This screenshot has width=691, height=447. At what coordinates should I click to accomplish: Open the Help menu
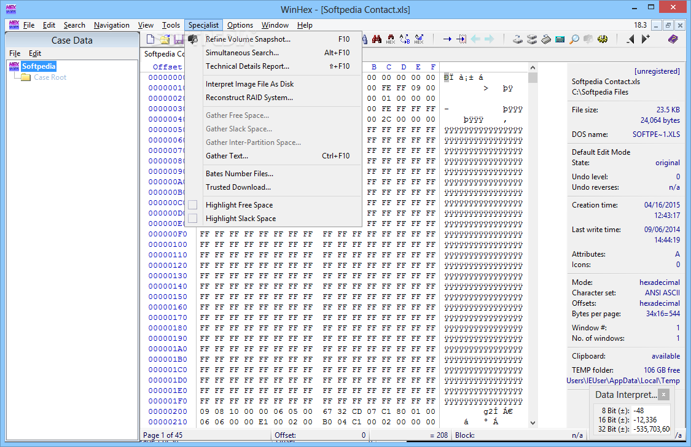pyautogui.click(x=305, y=25)
